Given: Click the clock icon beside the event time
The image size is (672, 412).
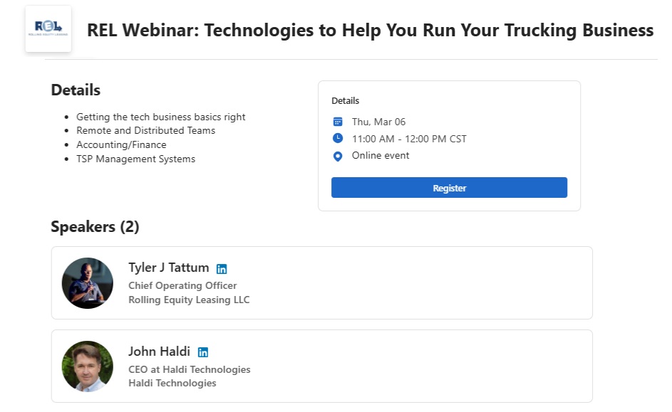Looking at the screenshot, I should pos(338,138).
